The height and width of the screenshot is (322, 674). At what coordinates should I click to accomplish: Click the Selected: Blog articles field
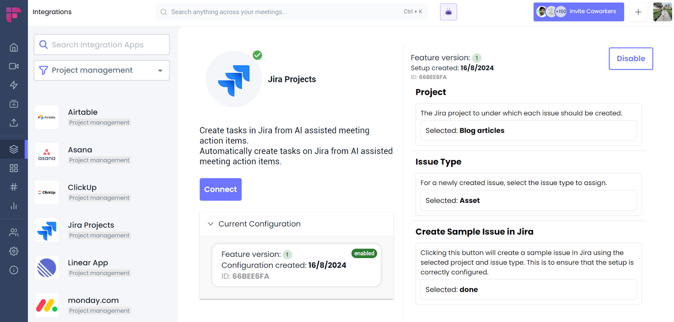tap(529, 131)
